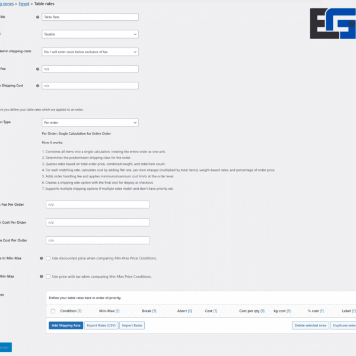This screenshot has width=356, height=356.
Task: Tick the use price with tax checkbox
Action: tap(49, 276)
